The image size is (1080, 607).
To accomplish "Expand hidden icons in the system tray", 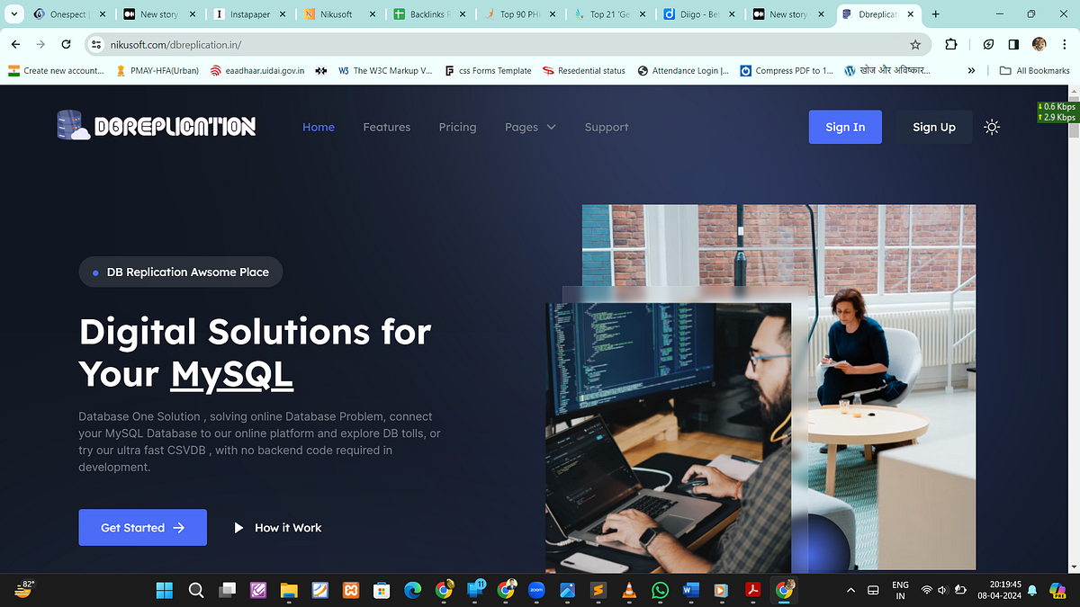I will point(850,591).
